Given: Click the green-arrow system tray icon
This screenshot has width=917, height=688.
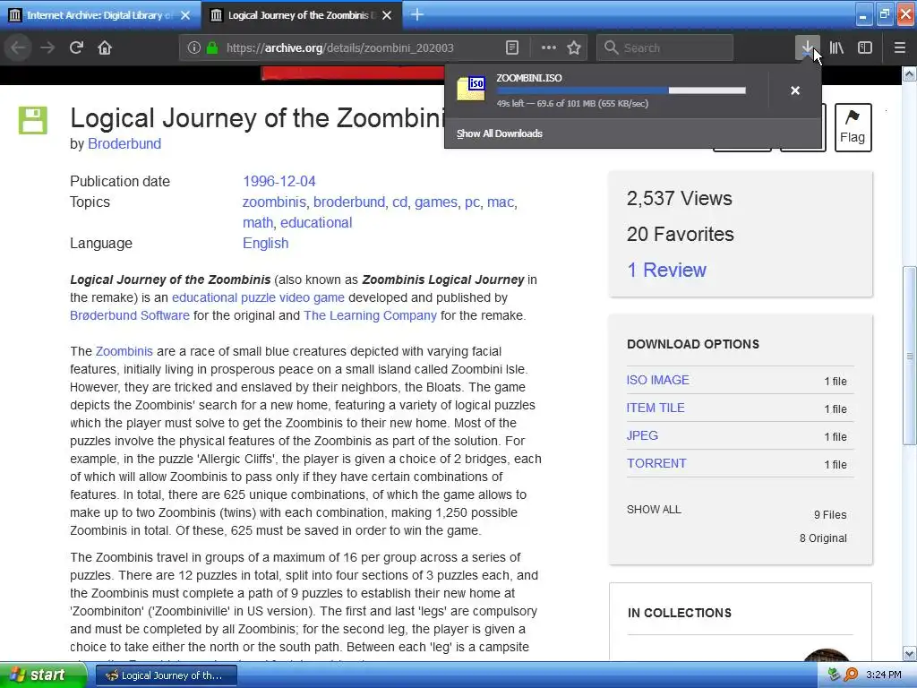Looking at the screenshot, I should coord(835,675).
